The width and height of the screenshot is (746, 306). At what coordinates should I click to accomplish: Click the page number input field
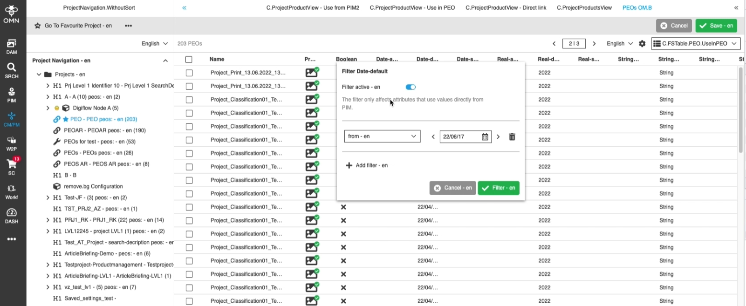pyautogui.click(x=574, y=44)
